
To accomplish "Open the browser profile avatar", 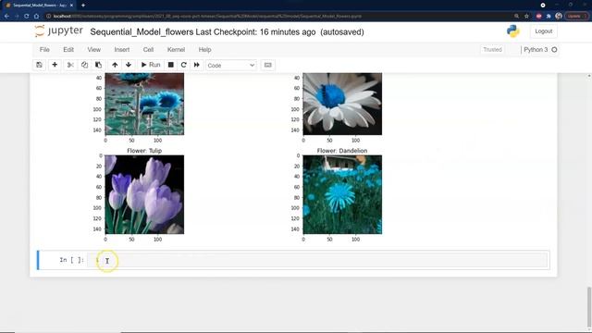I will coord(559,16).
